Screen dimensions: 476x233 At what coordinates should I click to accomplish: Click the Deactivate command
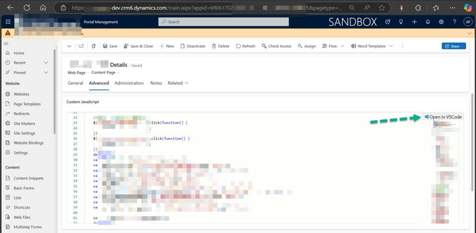click(x=193, y=46)
